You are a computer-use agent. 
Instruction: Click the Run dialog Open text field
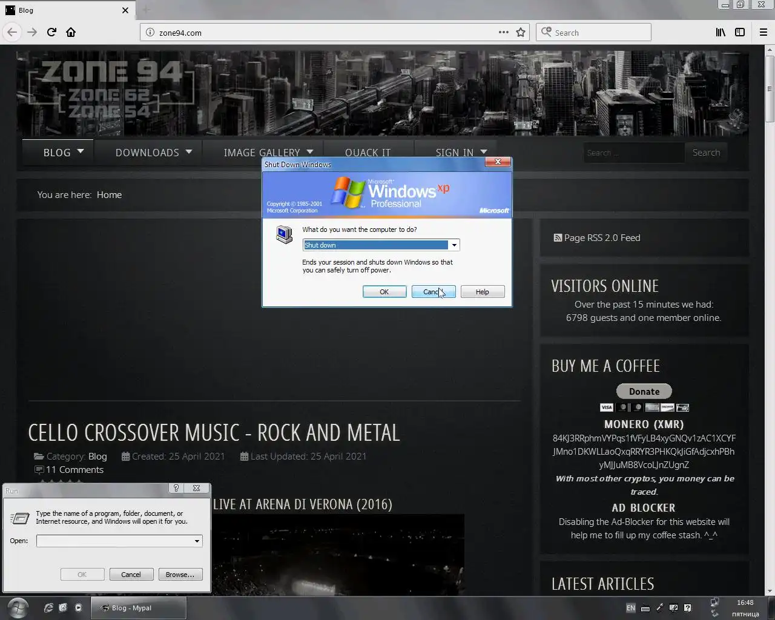pos(114,541)
